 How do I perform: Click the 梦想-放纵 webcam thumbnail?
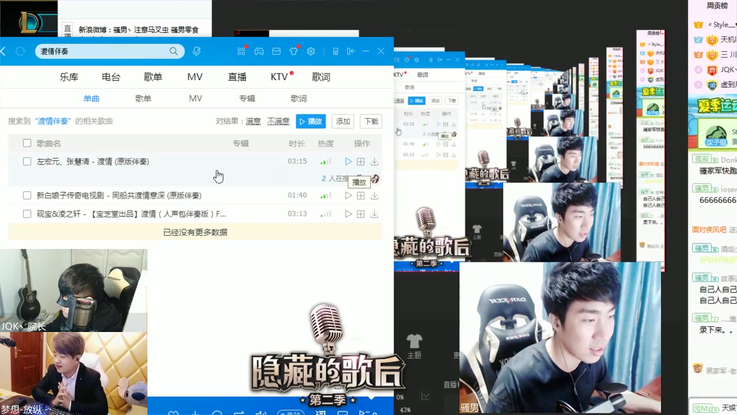pyautogui.click(x=74, y=373)
